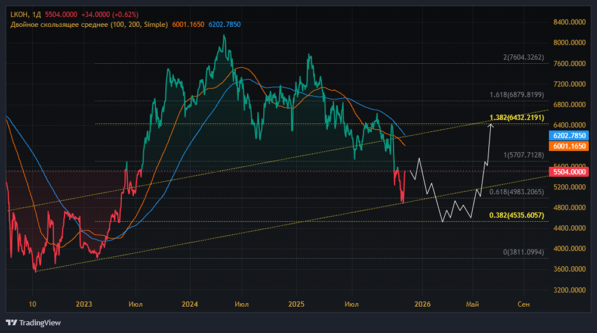
Task: Select Fibonacci level 1(5707.7128) label
Action: pos(524,155)
